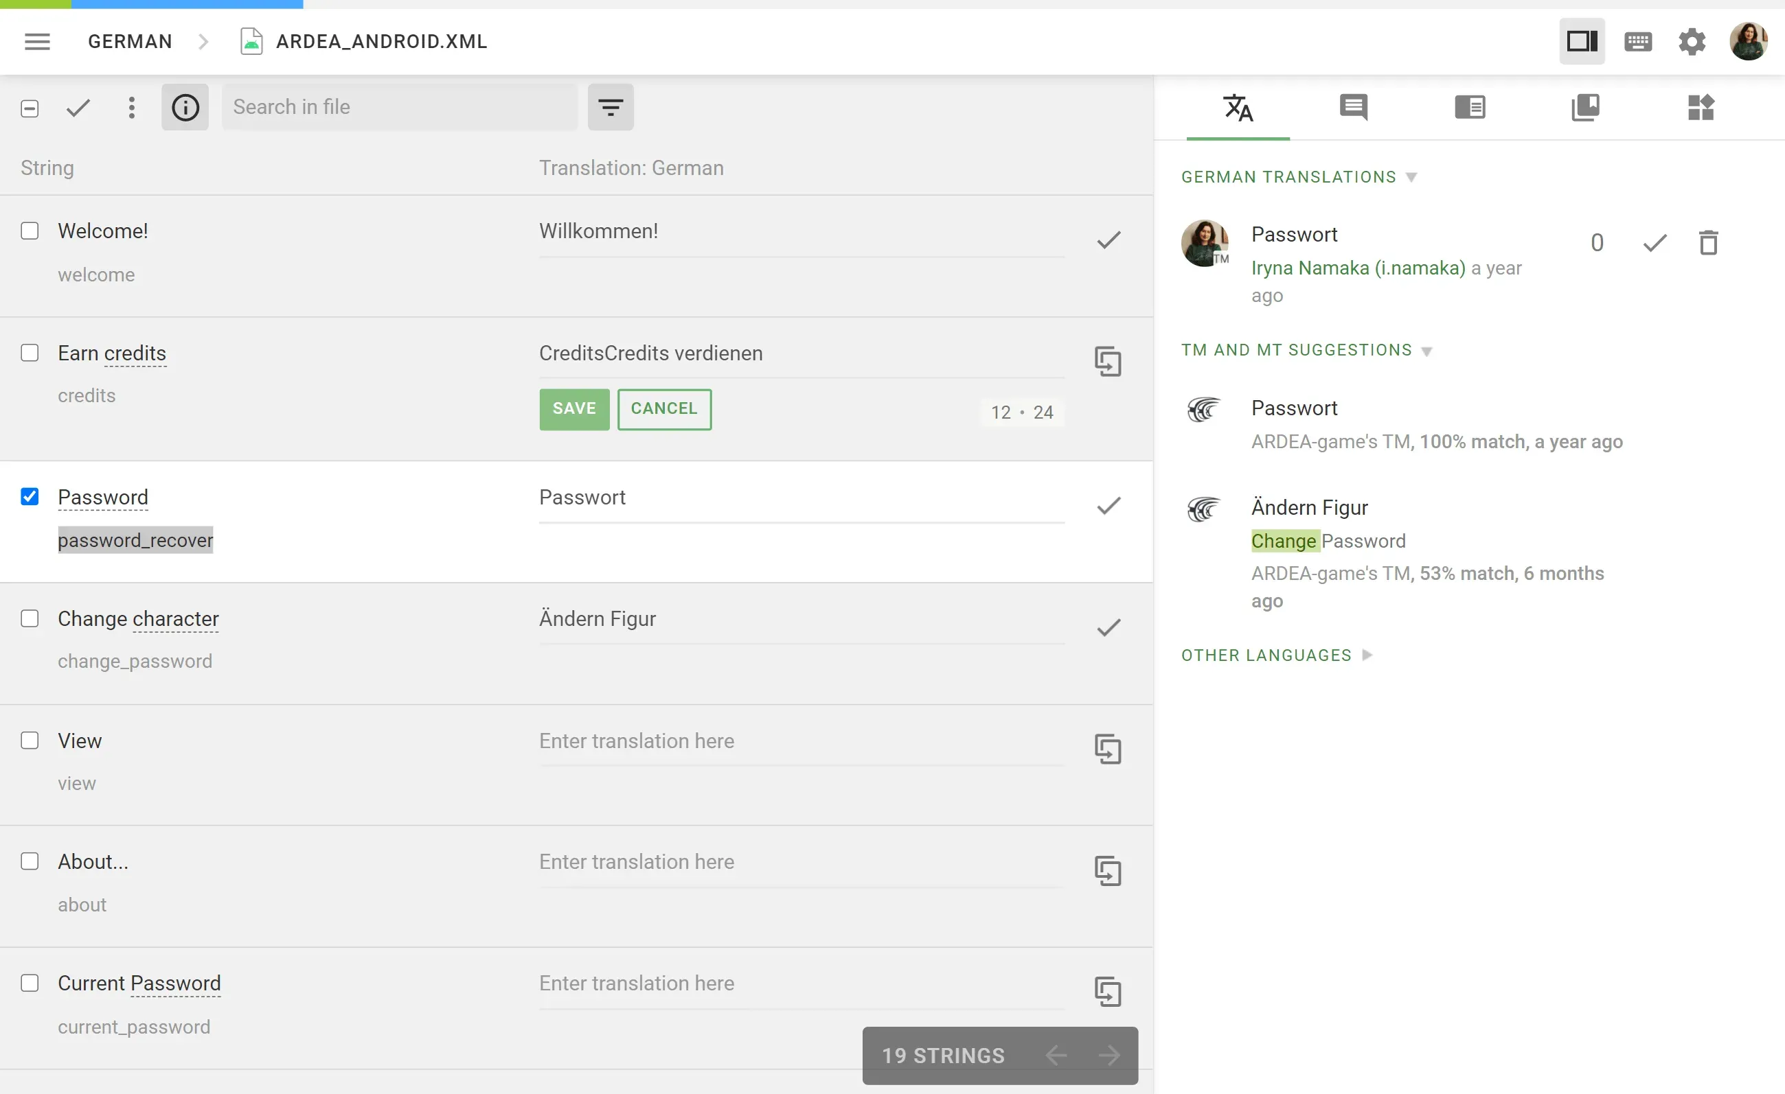Collapse the GERMAN TRANSLATIONS section
The width and height of the screenshot is (1785, 1094).
pos(1411,176)
